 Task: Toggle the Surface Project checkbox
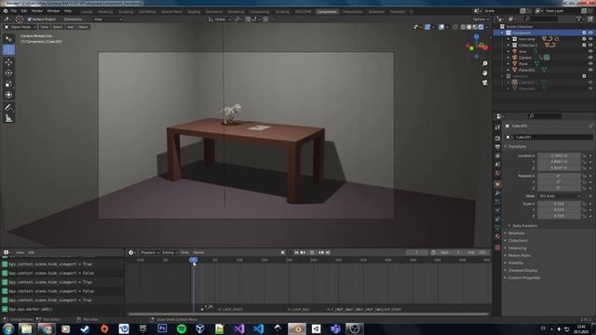click(x=29, y=19)
